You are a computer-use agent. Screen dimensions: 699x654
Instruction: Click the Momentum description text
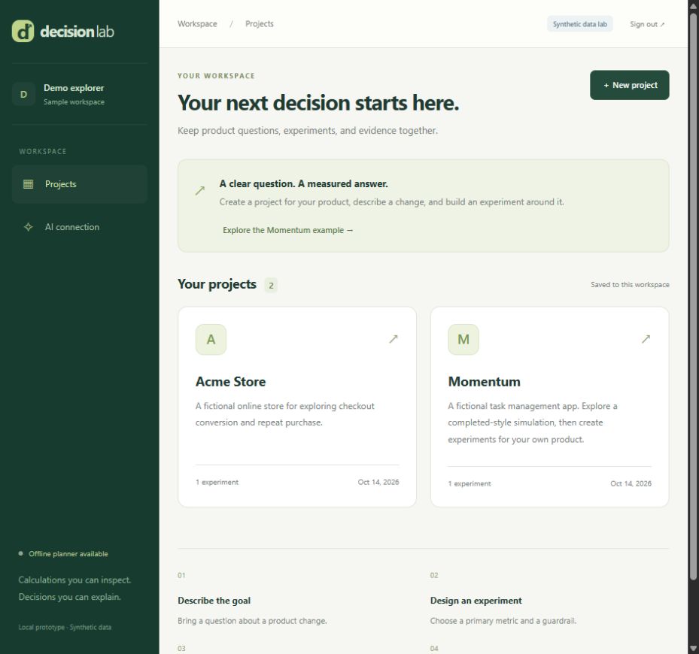[x=533, y=422]
